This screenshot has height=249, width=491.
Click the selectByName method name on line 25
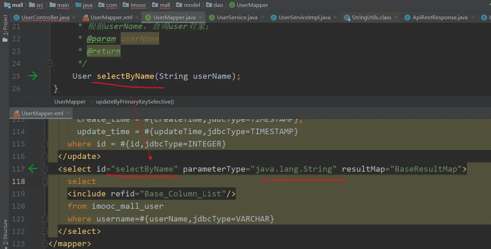125,76
